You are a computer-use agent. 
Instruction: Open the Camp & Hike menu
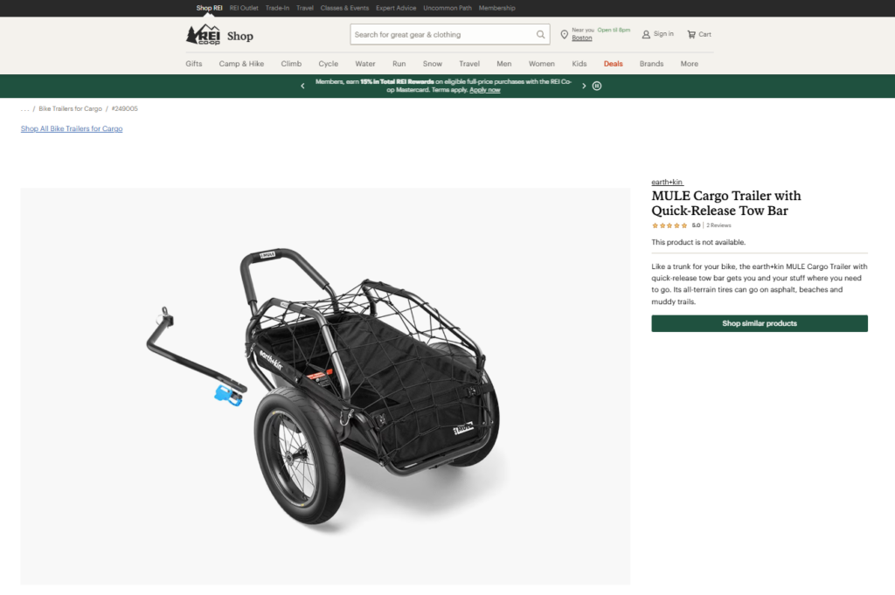point(241,64)
